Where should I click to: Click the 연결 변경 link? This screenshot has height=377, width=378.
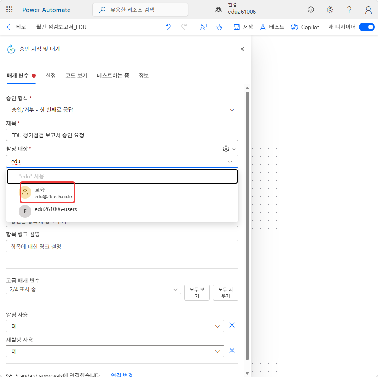pos(122,375)
